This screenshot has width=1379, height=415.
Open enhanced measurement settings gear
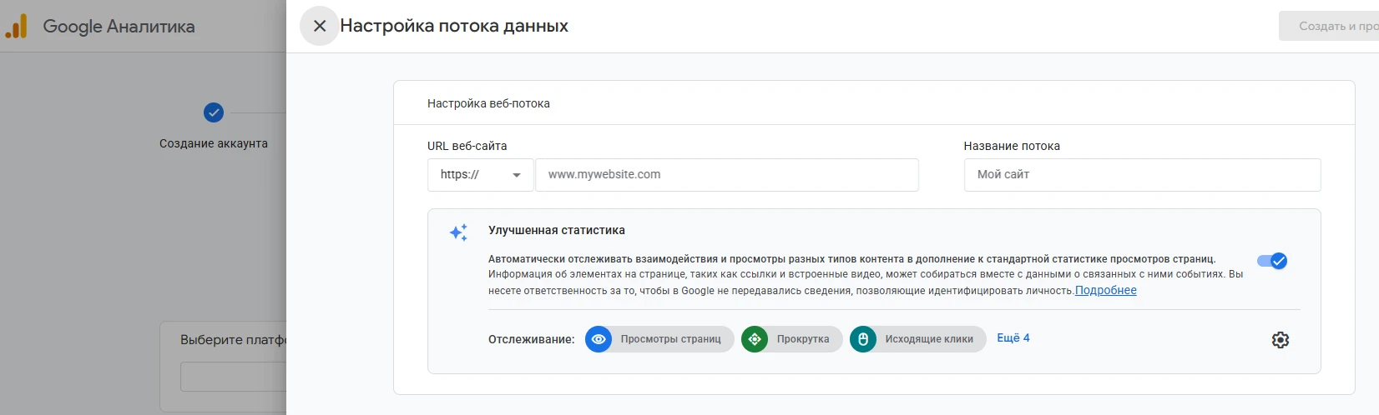click(1280, 340)
